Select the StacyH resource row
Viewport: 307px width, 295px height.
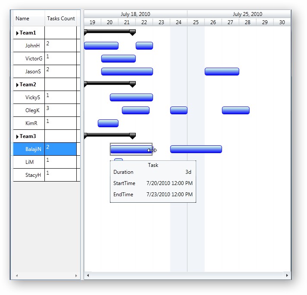[33, 175]
